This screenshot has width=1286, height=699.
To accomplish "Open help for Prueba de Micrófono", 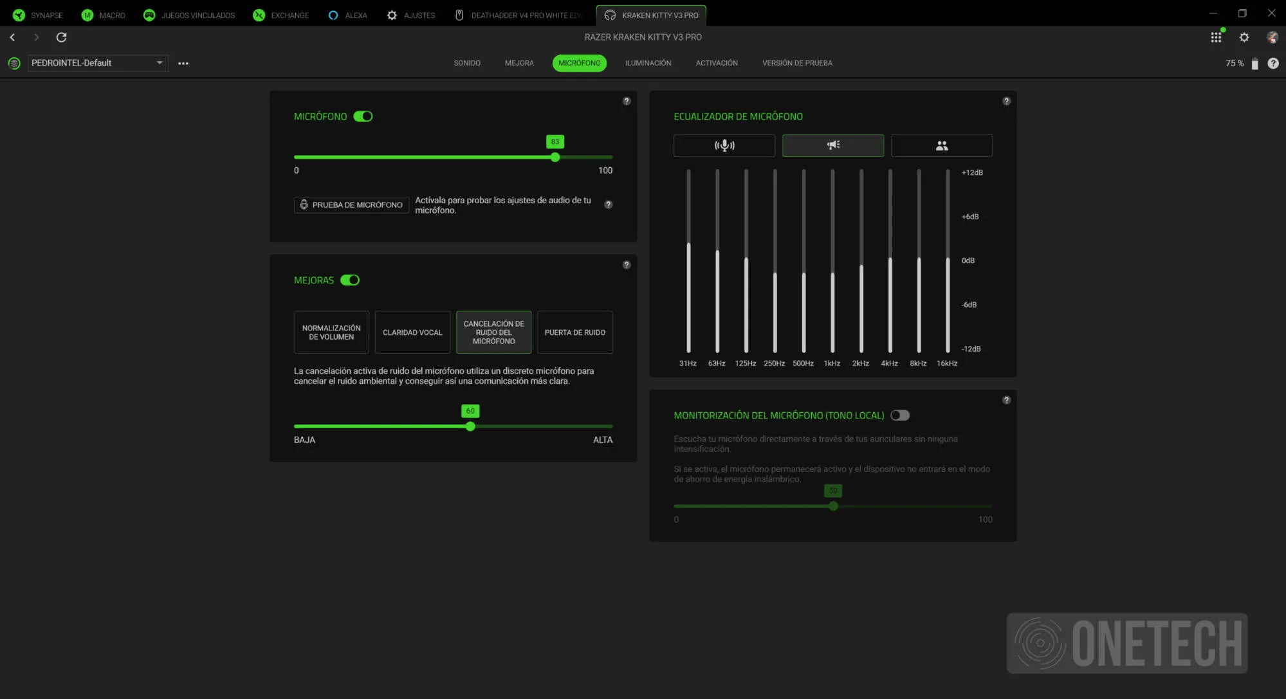I will tap(608, 204).
